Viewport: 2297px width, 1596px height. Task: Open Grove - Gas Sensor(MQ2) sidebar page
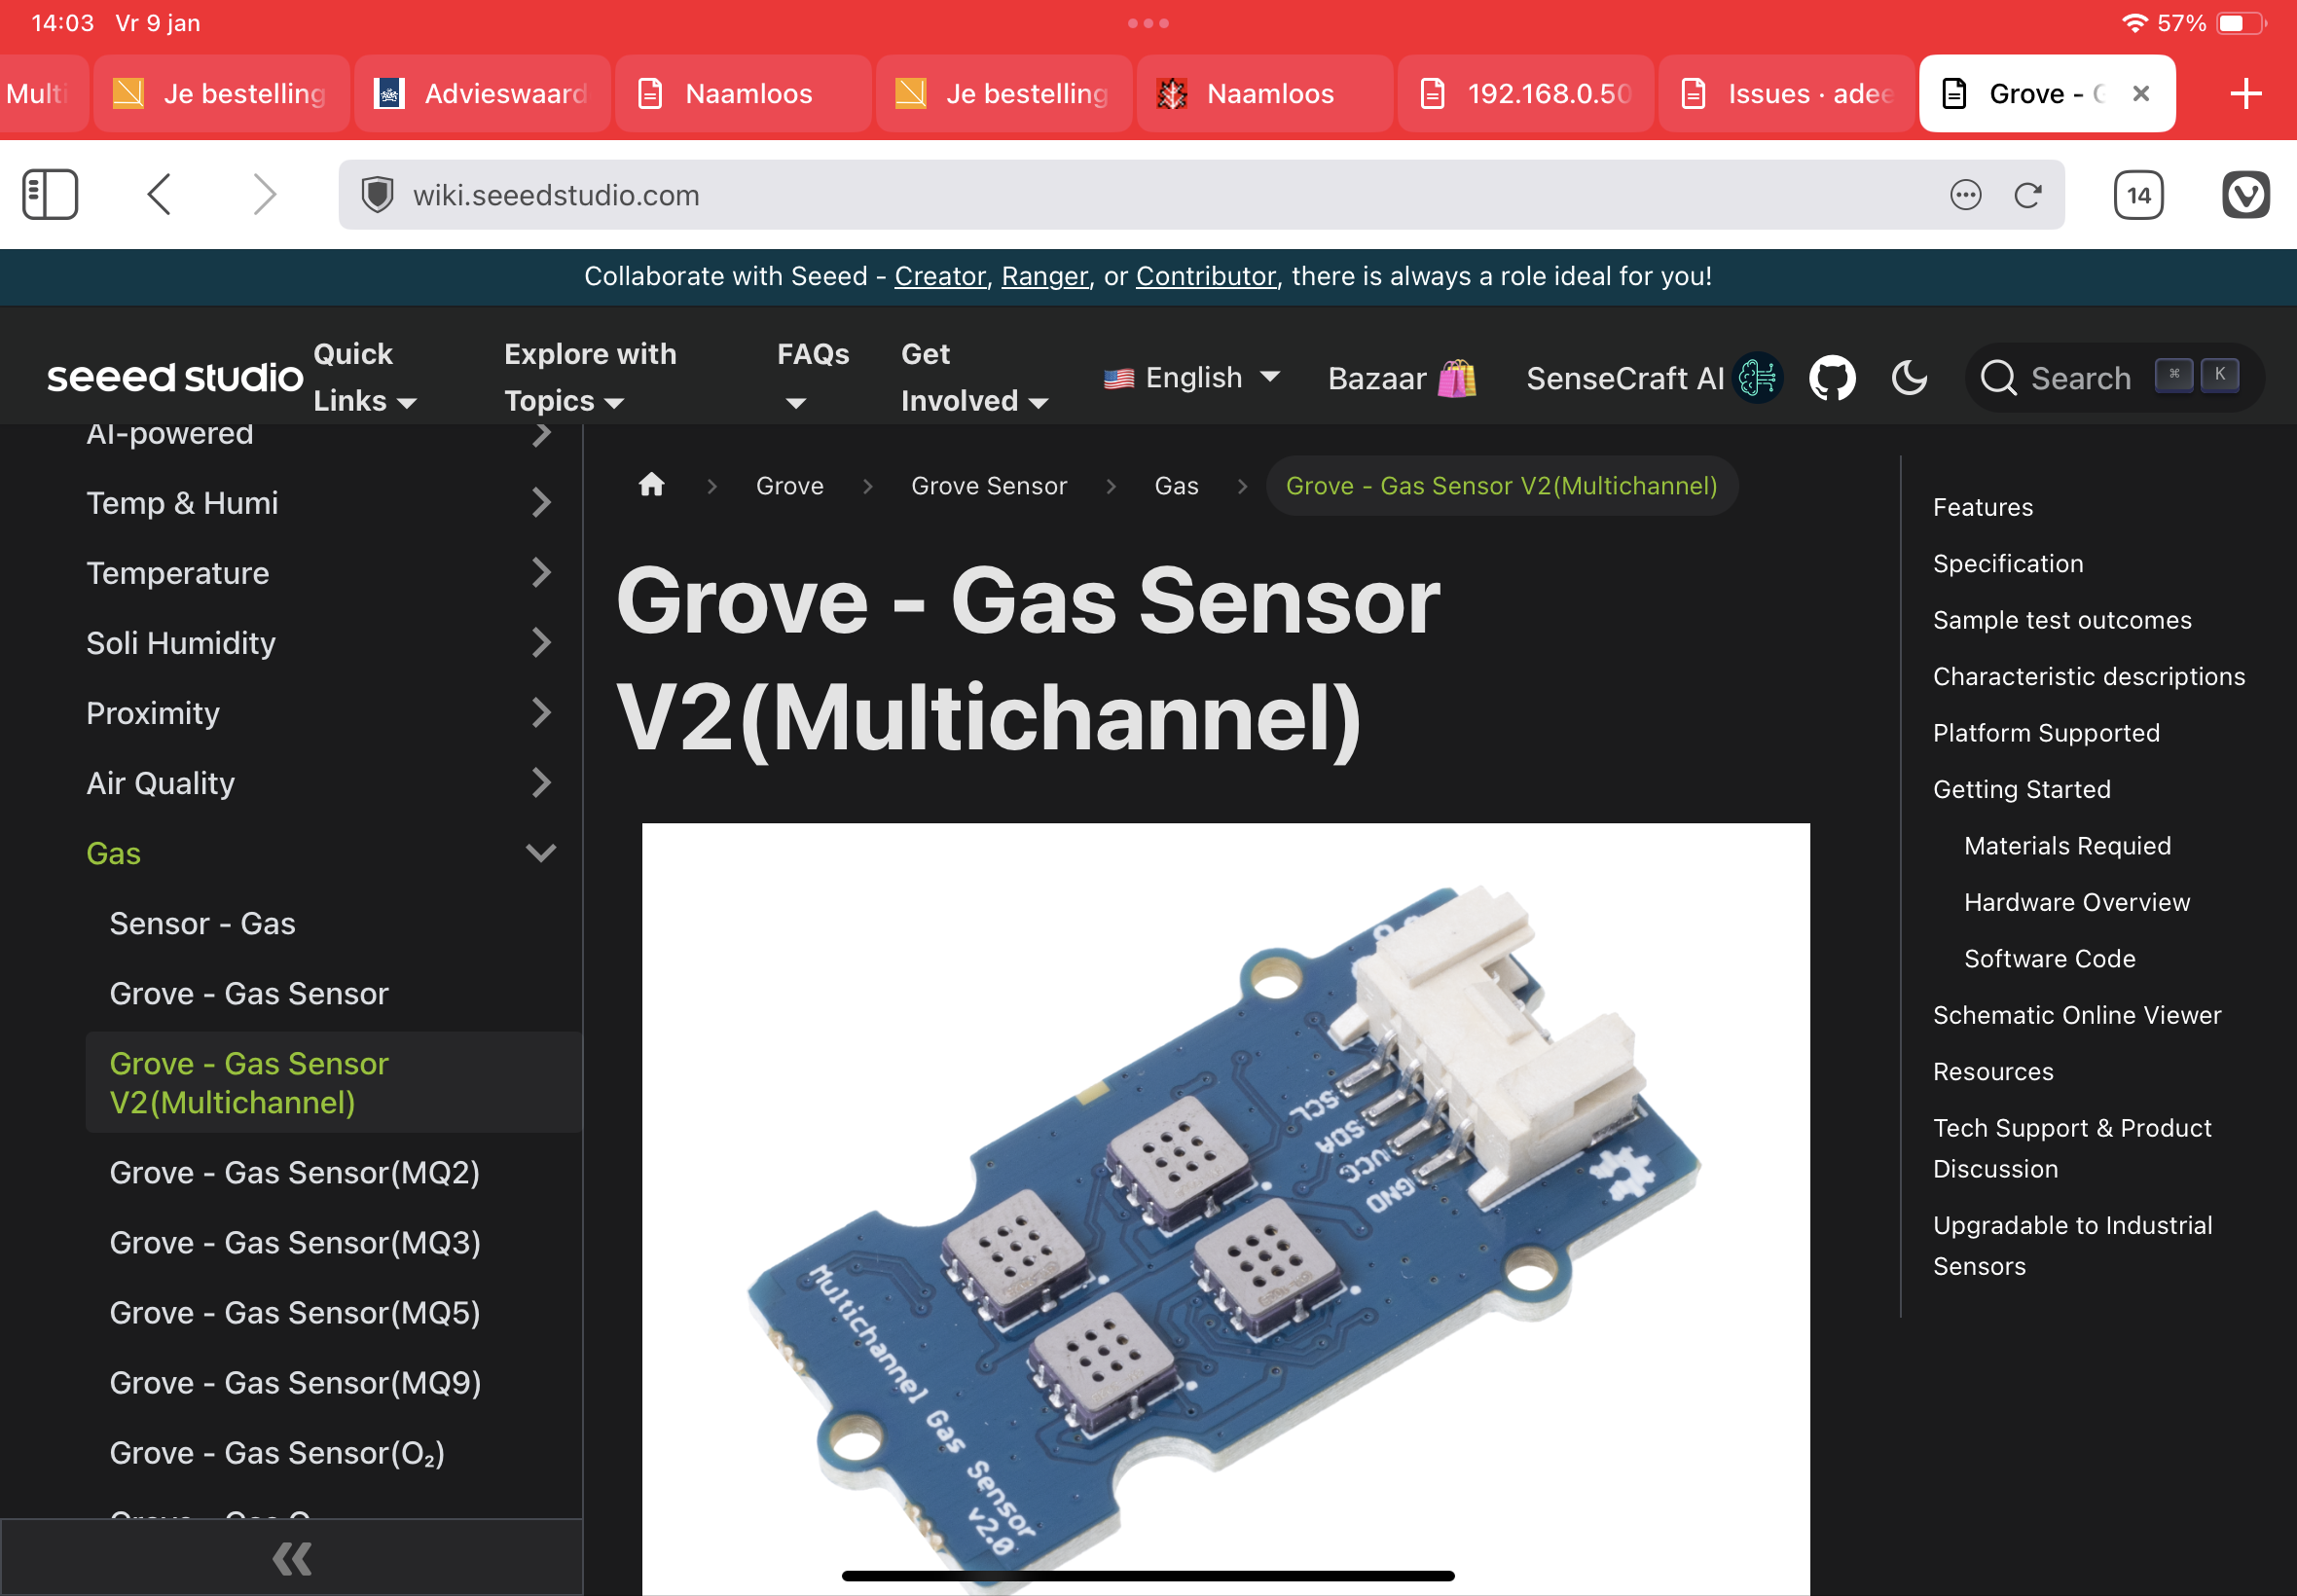tap(294, 1172)
